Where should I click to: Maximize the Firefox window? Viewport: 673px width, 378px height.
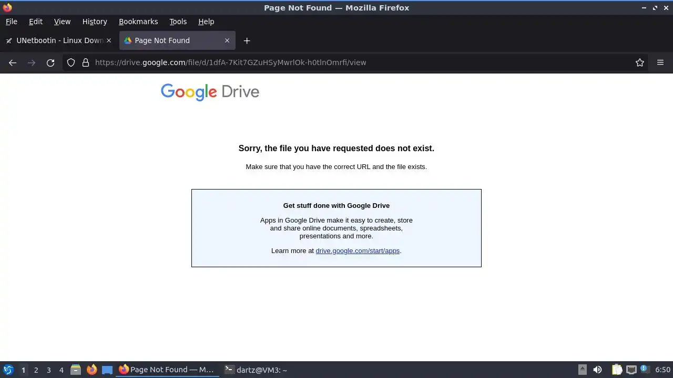tap(655, 8)
